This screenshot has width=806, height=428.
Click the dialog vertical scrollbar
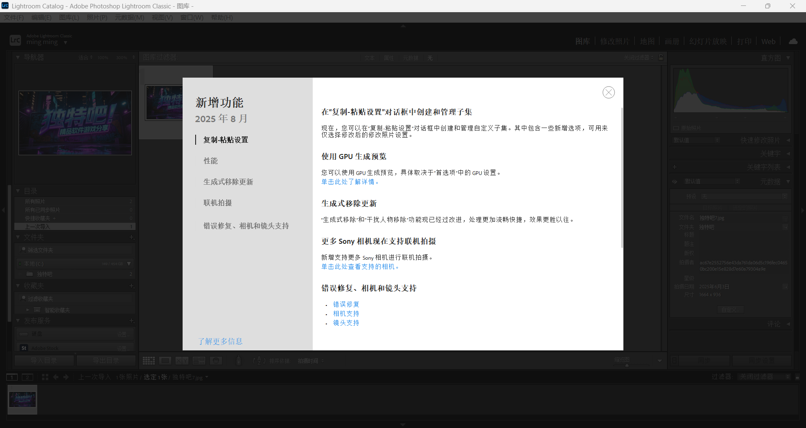[622, 177]
